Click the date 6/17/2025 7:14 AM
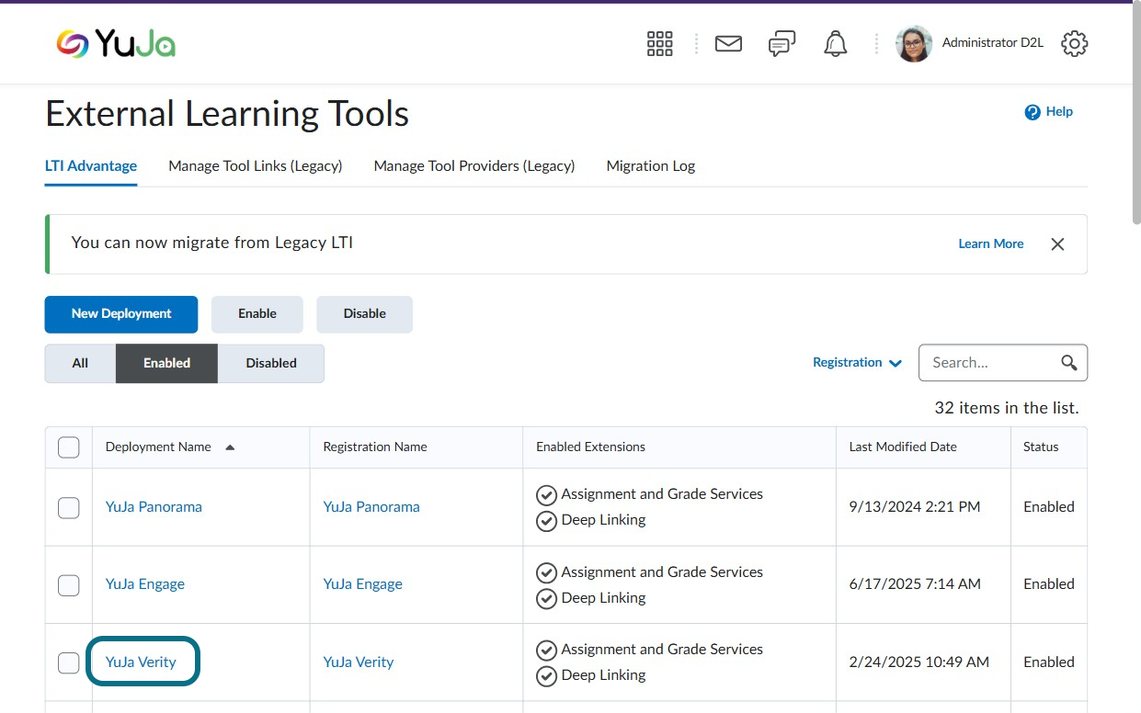The width and height of the screenshot is (1141, 713). pos(915,584)
